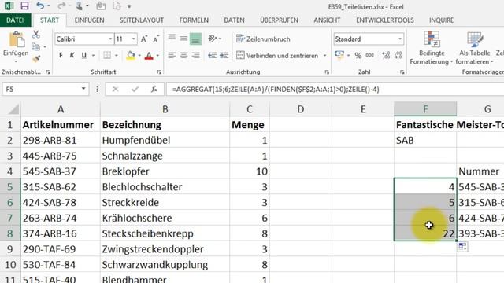504x283 pixels.
Task: Decrease font size with smaller A
Action: [156, 39]
